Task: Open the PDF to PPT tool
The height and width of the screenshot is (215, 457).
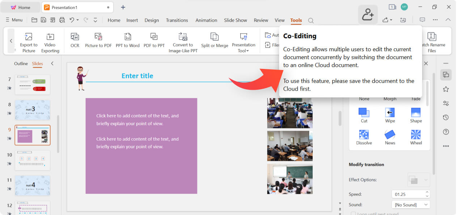Action: (154, 41)
